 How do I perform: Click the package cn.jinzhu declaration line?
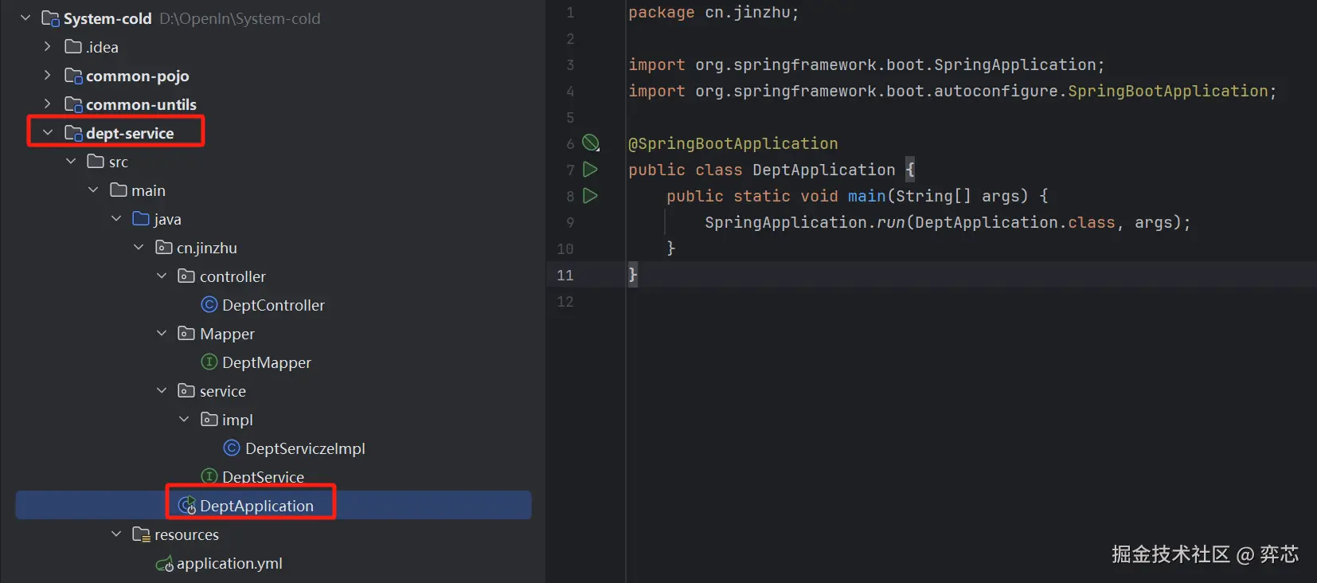pyautogui.click(x=713, y=12)
